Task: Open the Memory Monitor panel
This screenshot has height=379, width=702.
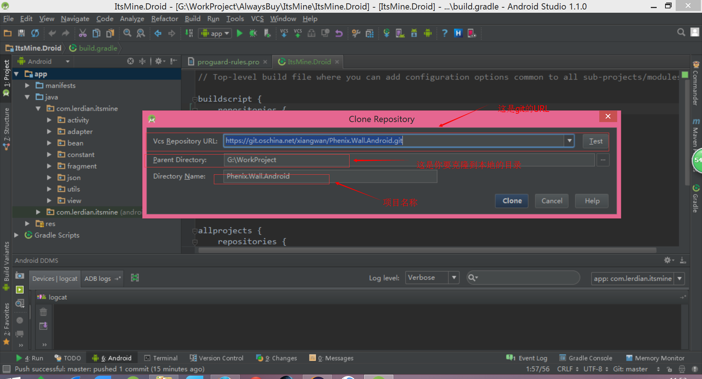Action: click(x=655, y=358)
